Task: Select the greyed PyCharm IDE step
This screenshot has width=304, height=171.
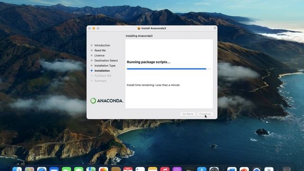Action: click(x=103, y=76)
